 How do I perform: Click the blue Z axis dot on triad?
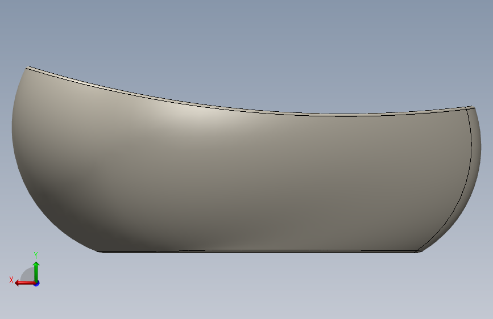[37, 283]
